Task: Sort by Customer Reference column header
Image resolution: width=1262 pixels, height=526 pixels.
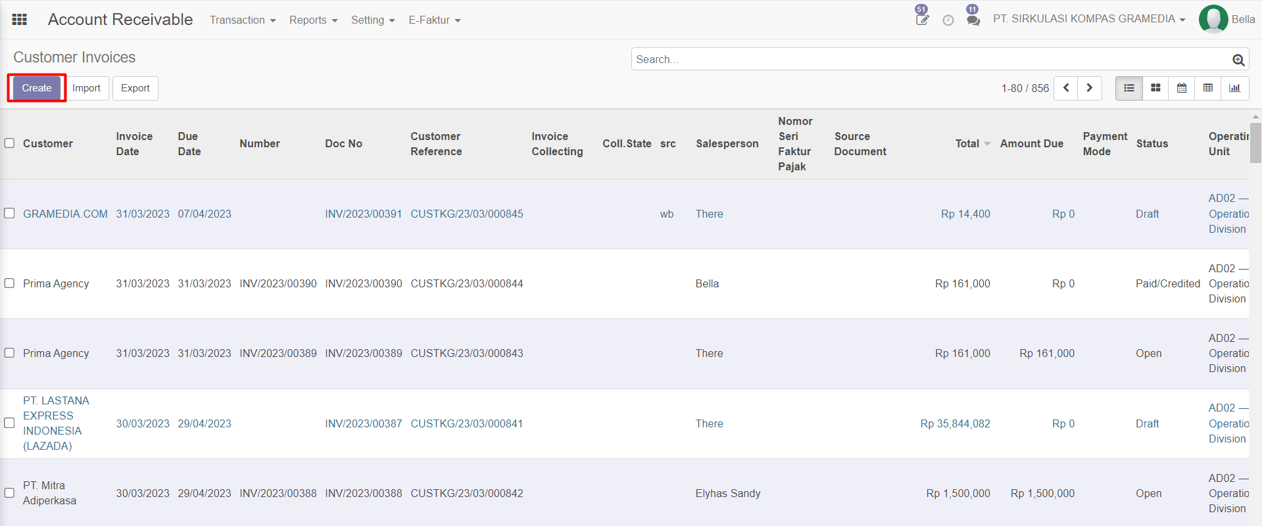Action: point(436,144)
